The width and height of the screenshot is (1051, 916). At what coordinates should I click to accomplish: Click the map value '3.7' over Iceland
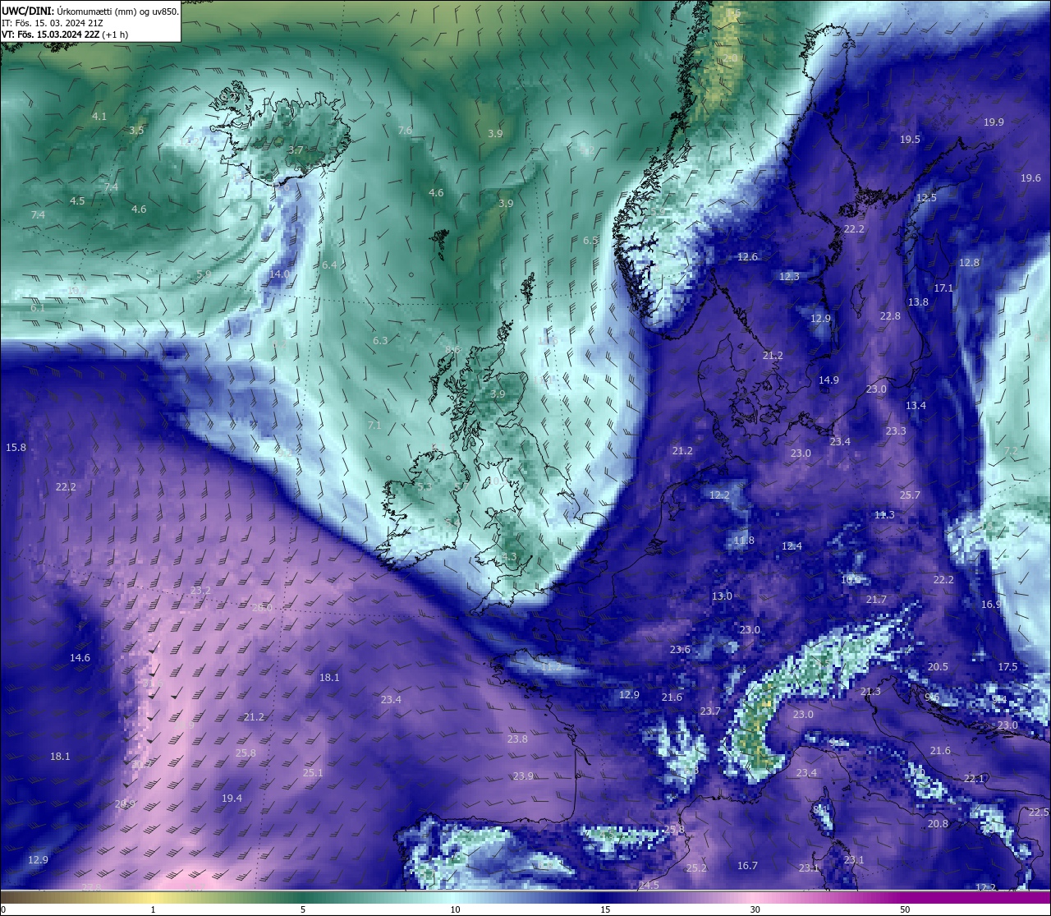(x=296, y=150)
